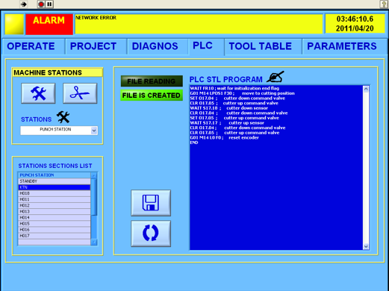
Task: Click the 'WAIT S17.17' cutter up sensor line
Action: (227, 123)
